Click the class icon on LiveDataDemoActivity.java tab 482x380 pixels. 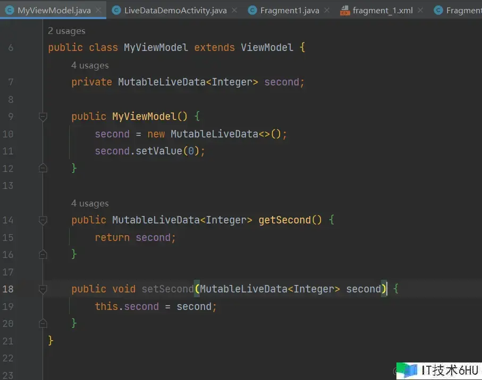(116, 10)
